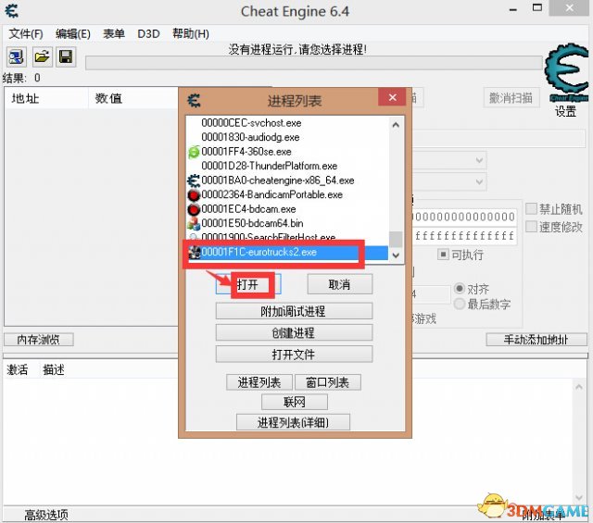
Task: Toggle the 可执行 checkbox
Action: [x=443, y=254]
